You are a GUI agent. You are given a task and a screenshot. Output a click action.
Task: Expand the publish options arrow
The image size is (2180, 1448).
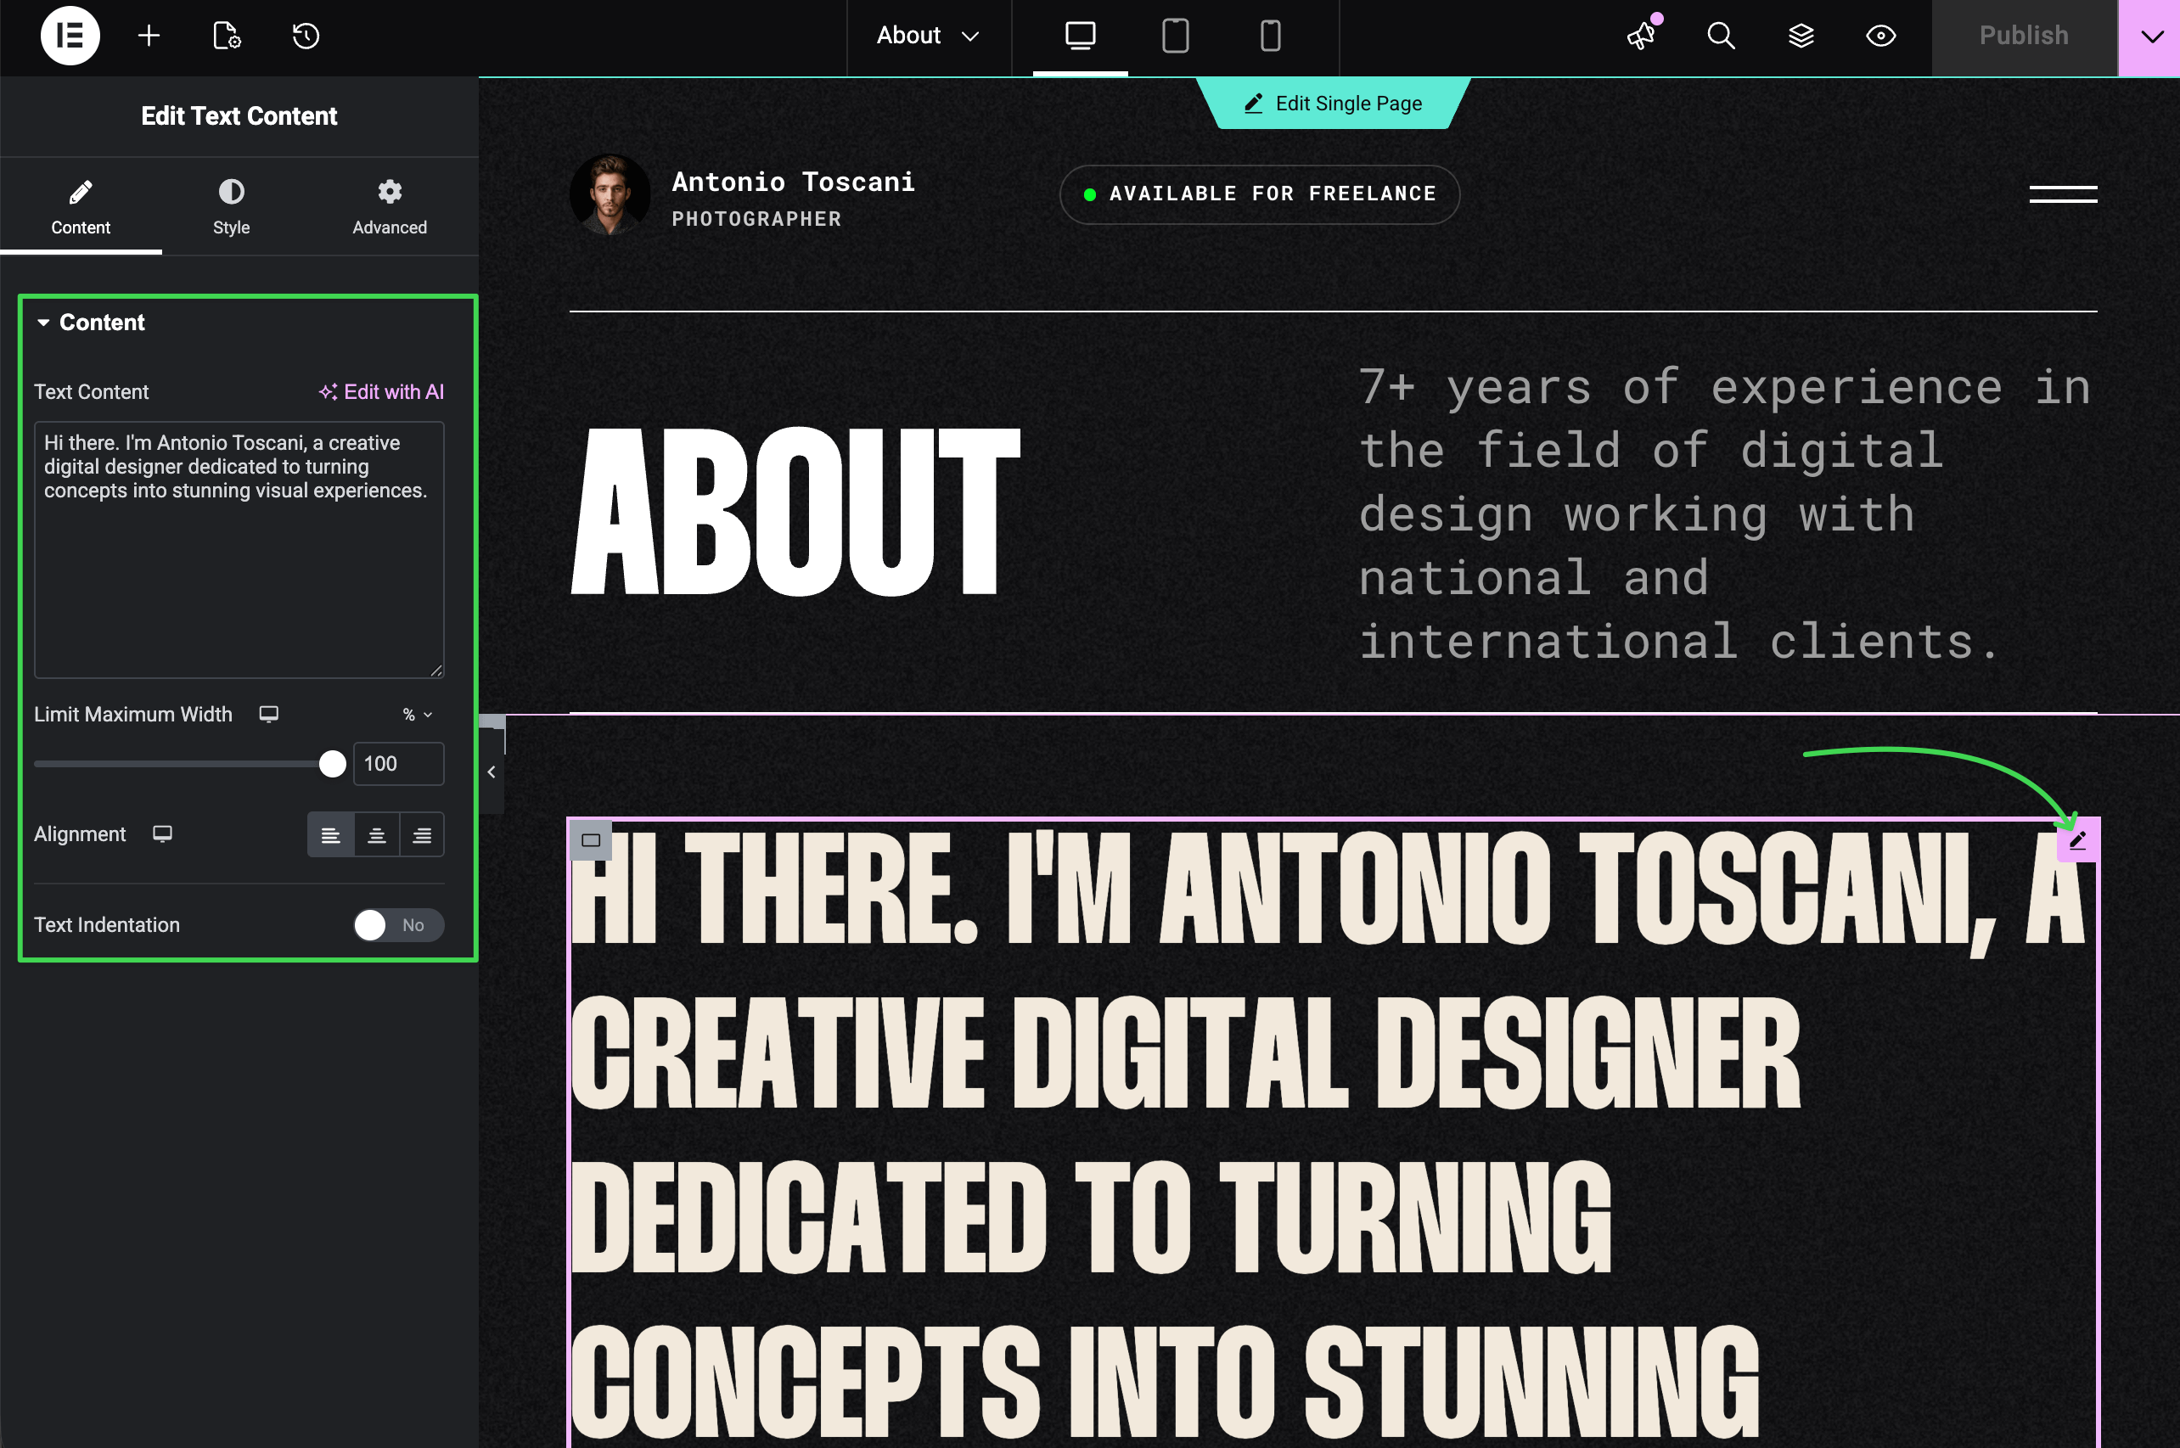[2151, 36]
